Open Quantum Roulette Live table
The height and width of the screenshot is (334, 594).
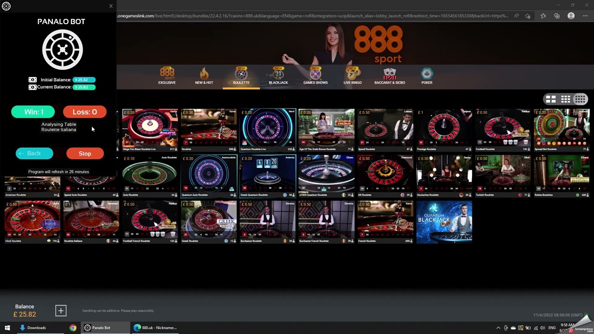(x=267, y=130)
